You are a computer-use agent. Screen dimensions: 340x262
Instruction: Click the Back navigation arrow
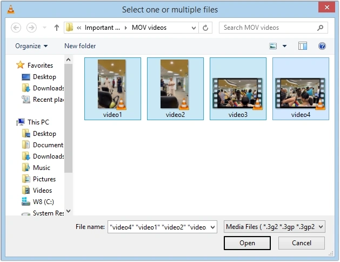(16, 28)
